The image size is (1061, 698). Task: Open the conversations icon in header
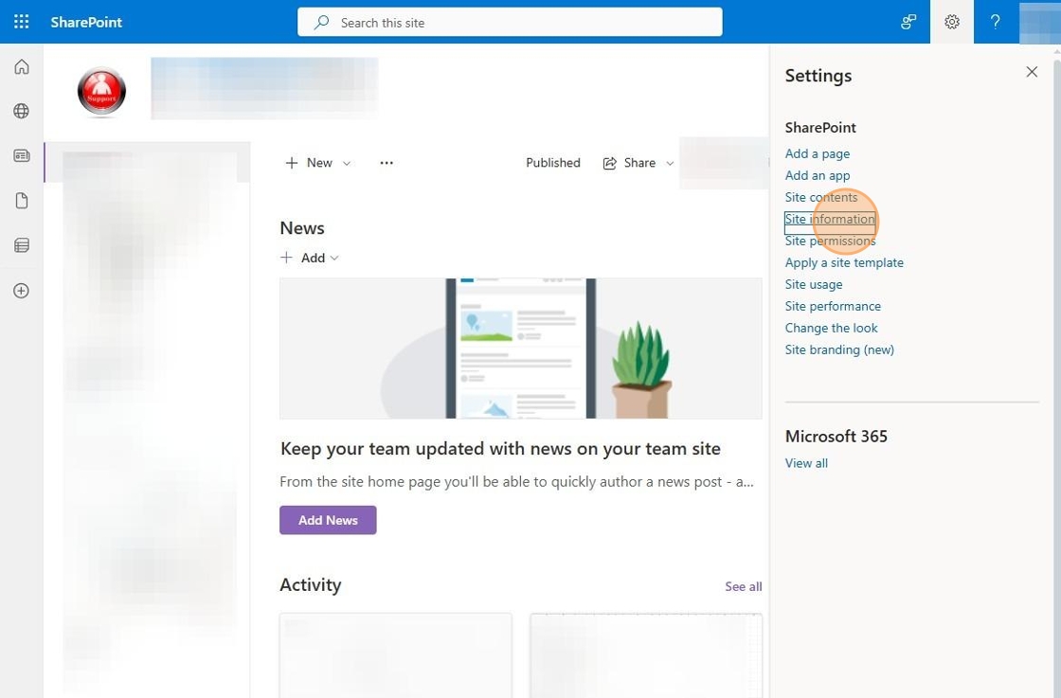tap(908, 22)
